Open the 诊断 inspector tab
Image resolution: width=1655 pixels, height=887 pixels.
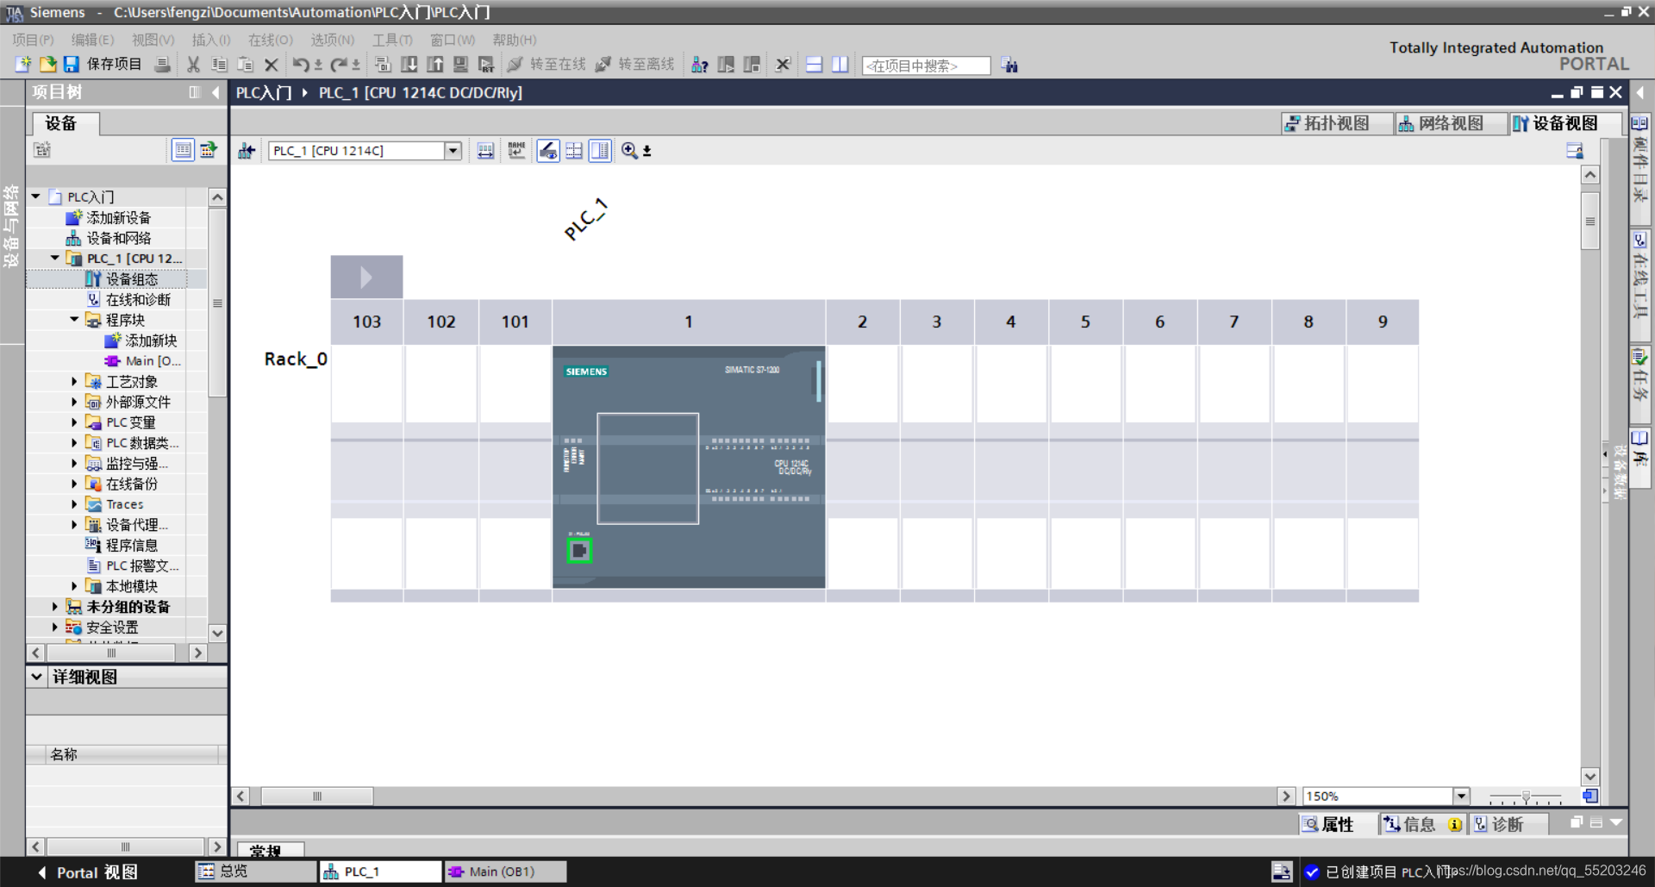coord(1507,824)
